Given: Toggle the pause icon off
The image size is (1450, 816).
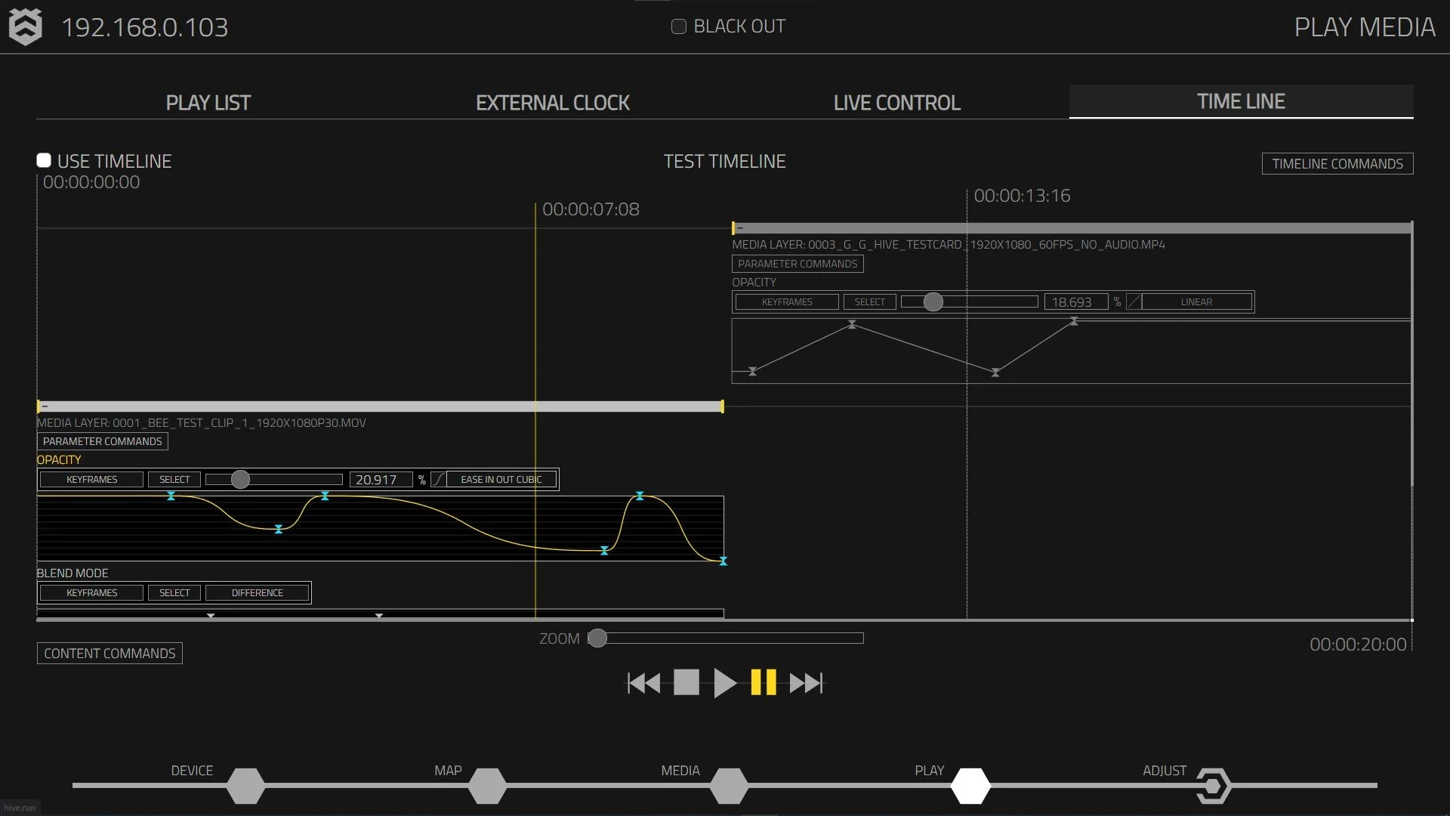Looking at the screenshot, I should click(x=763, y=683).
